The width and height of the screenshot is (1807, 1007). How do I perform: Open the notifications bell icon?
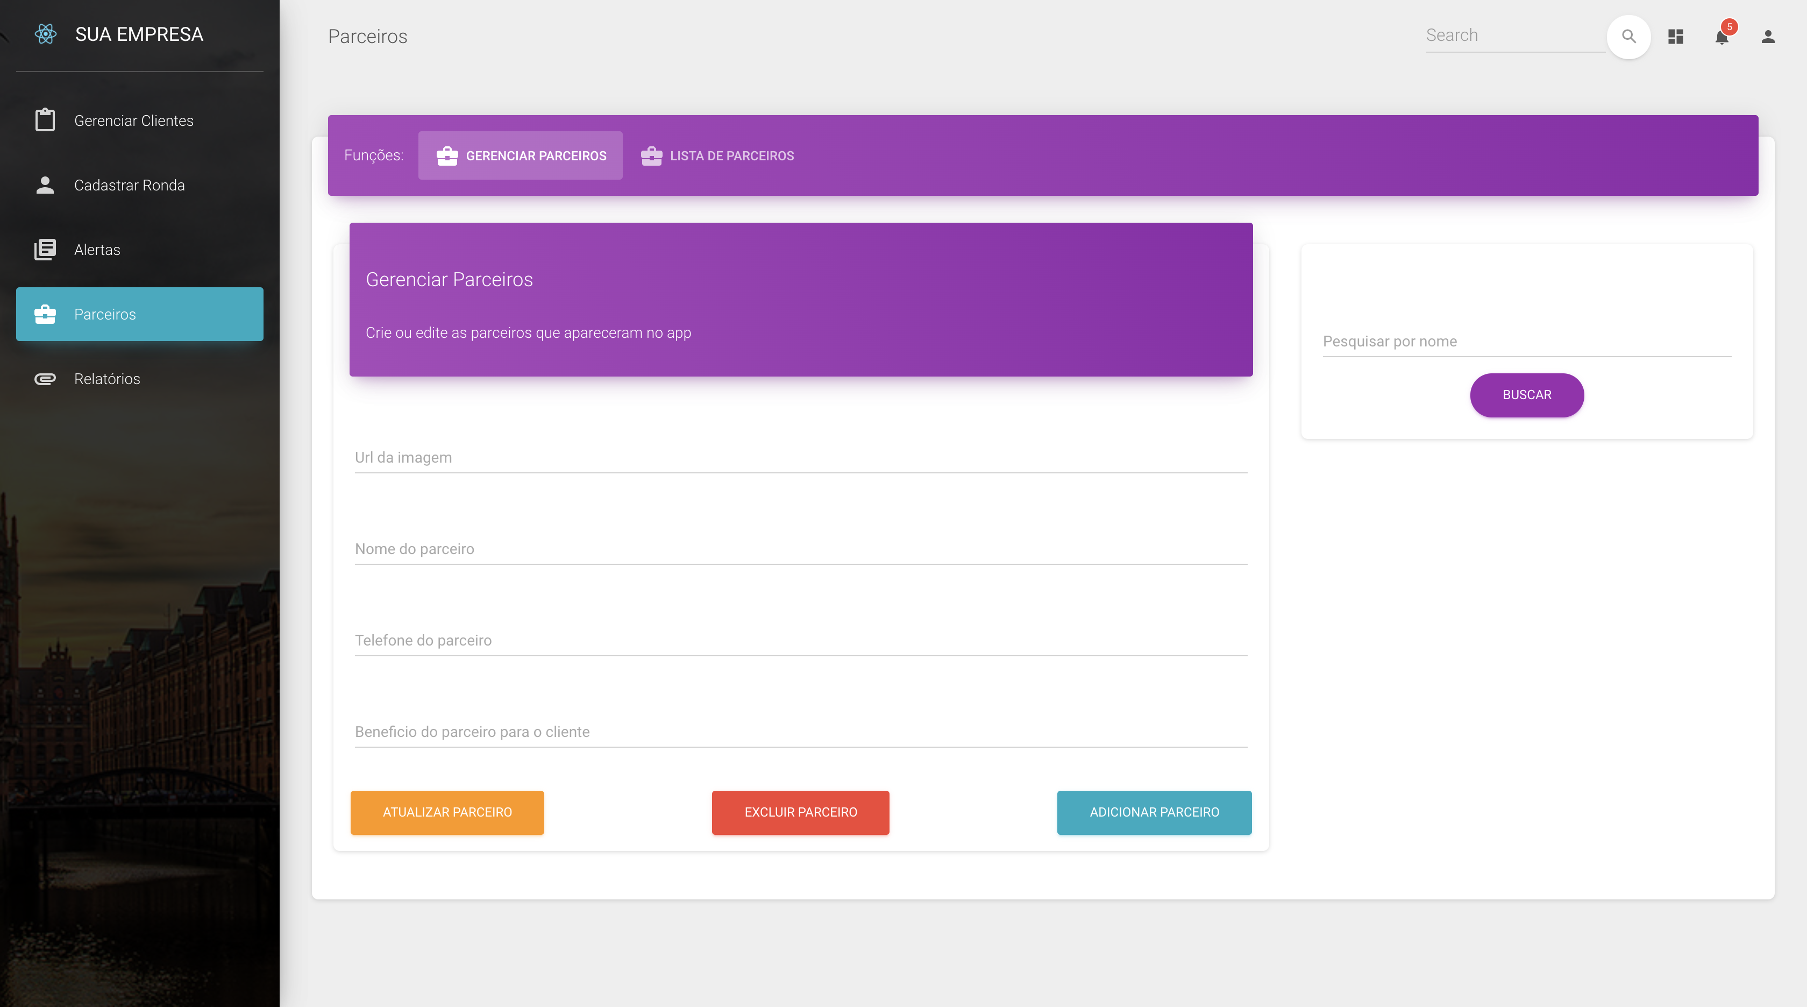(1721, 37)
